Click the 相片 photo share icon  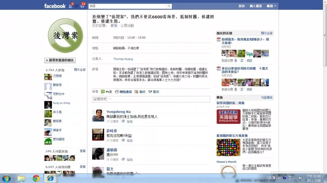[x=136, y=92]
